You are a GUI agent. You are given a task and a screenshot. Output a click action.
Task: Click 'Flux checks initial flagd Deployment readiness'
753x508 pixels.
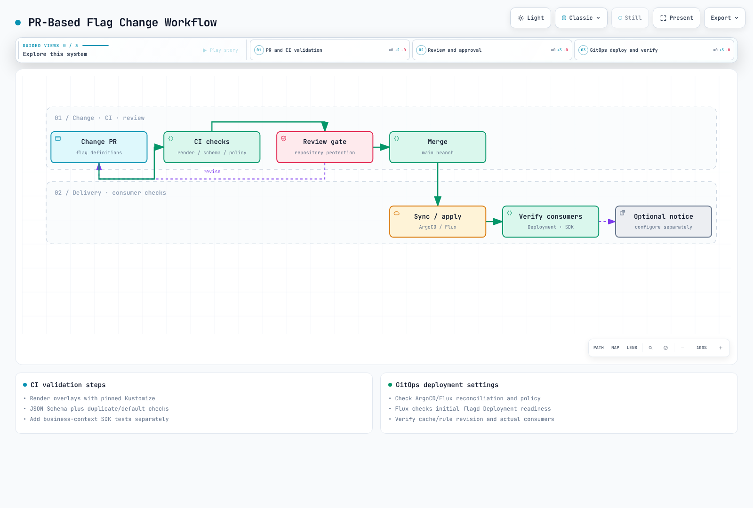(x=473, y=409)
